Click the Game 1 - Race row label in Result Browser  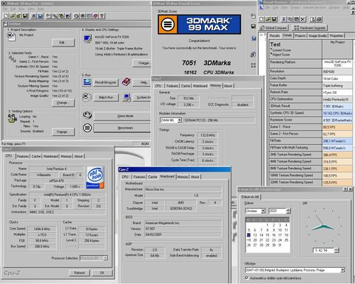(295, 126)
